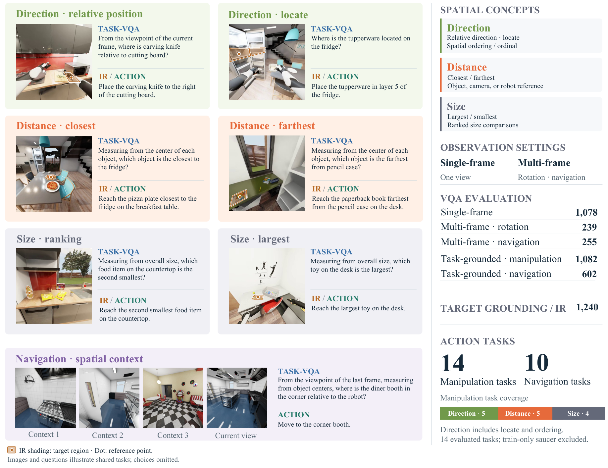Select the Context 3 diner thumbnail

point(173,398)
